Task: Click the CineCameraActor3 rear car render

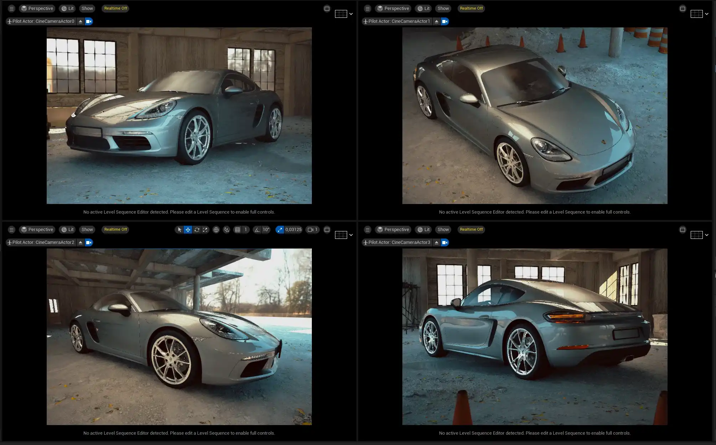Action: click(x=535, y=337)
